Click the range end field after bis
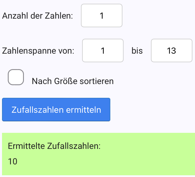The image size is (195, 177). point(171,50)
